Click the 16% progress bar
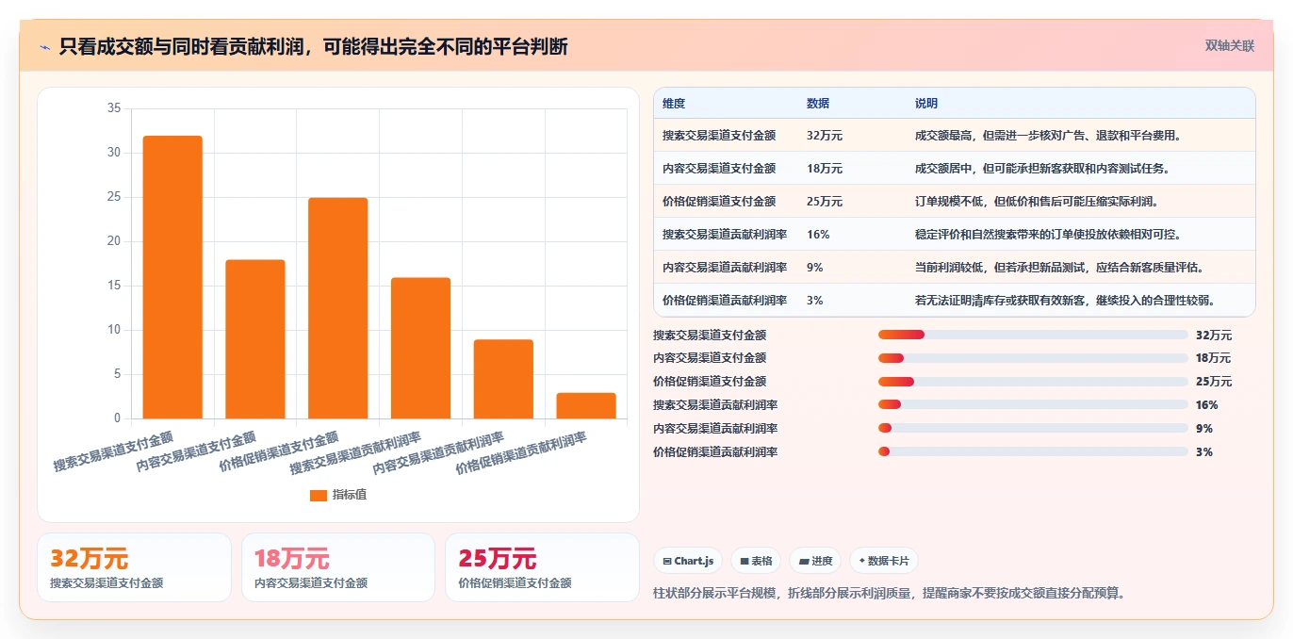The image size is (1293, 639). (x=1033, y=405)
